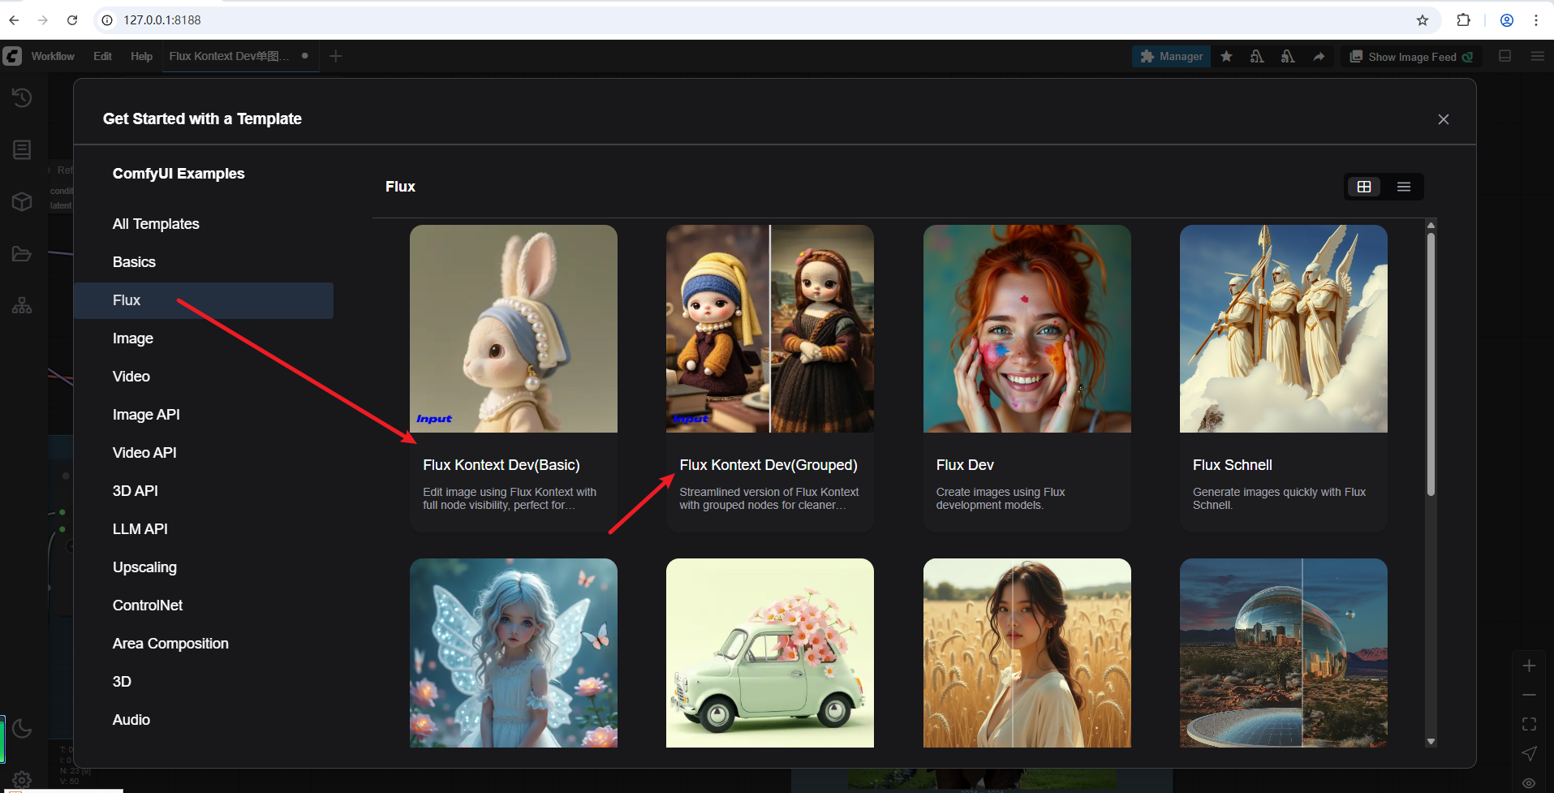1554x793 pixels.
Task: Select Image API category
Action: coord(204,415)
